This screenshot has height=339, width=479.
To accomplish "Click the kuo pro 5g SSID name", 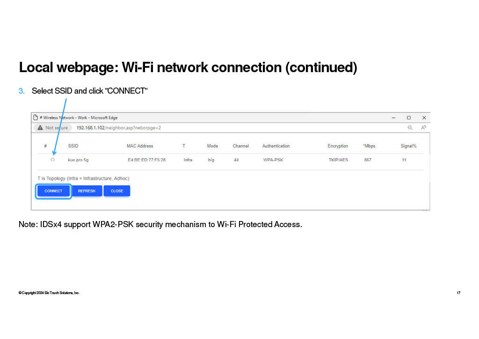I will [78, 160].
